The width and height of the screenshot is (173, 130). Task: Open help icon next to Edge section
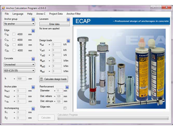coord(33,30)
